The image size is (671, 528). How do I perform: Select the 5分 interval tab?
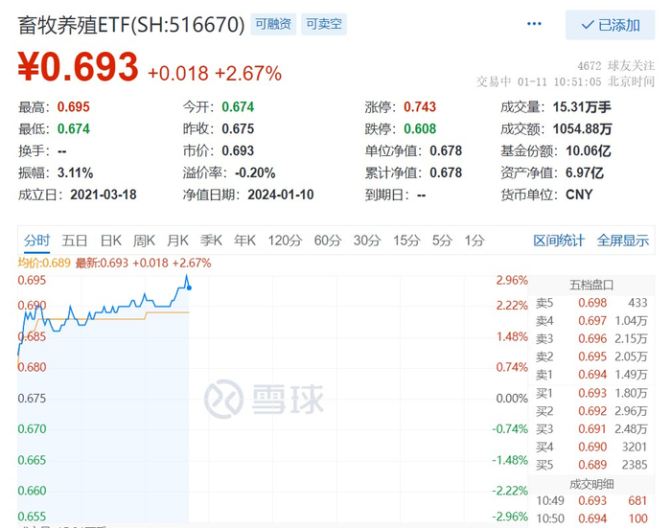tap(442, 241)
